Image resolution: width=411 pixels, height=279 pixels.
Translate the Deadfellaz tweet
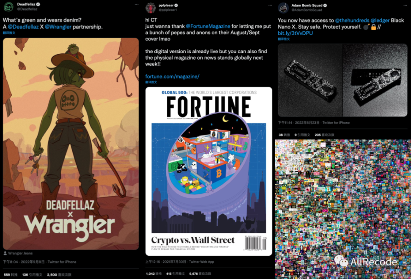(x=9, y=33)
